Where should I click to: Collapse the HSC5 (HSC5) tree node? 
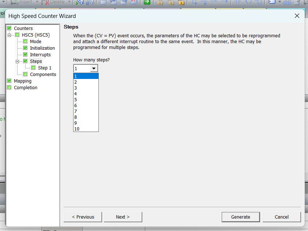click(9, 35)
